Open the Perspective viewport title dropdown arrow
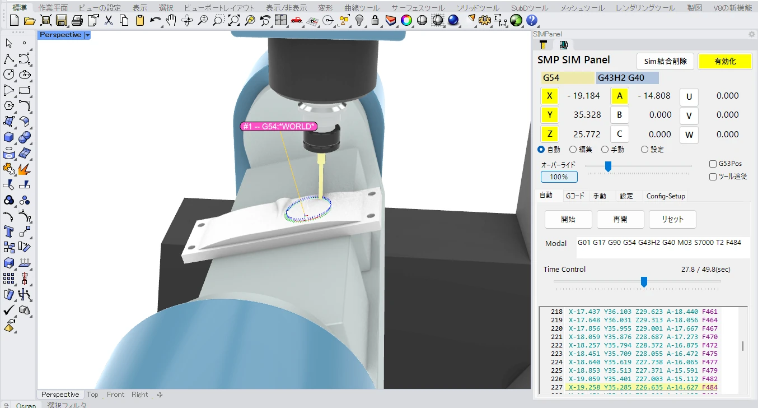This screenshot has width=758, height=408. [x=87, y=35]
